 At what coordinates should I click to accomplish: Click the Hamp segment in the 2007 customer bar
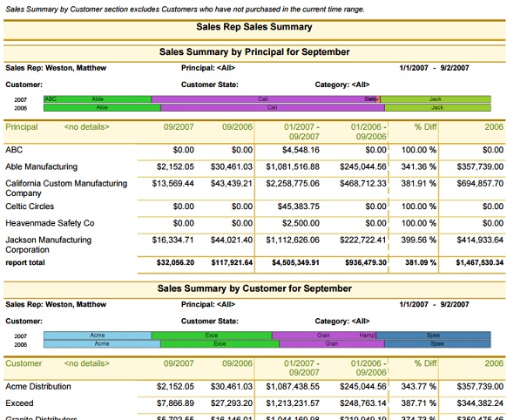point(367,335)
